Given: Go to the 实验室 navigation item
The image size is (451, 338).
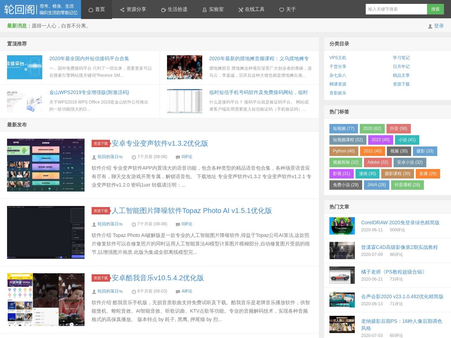Looking at the screenshot, I should point(213,10).
